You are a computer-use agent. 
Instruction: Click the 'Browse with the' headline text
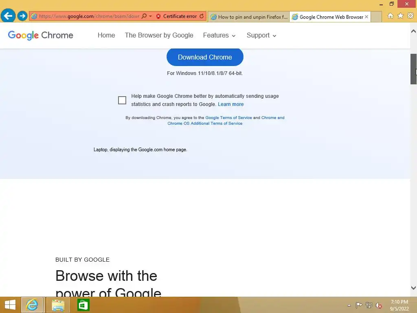(106, 276)
